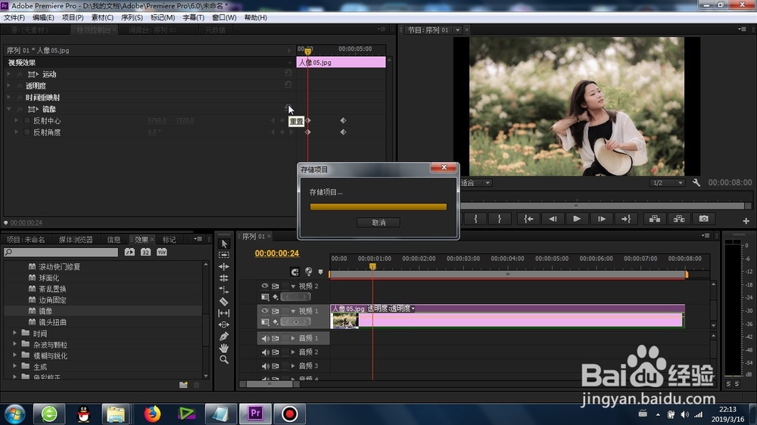Collapse the 视频 2 track triangle
This screenshot has height=425, width=757.
point(292,287)
